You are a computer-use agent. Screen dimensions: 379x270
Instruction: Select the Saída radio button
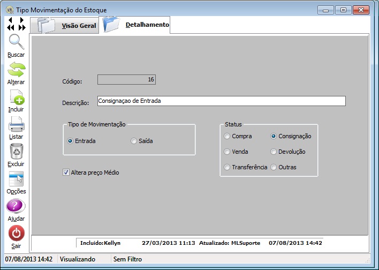pos(134,141)
